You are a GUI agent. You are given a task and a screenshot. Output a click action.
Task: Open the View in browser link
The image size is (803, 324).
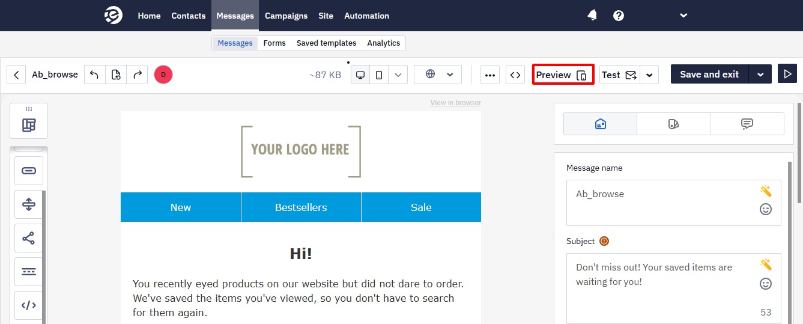pyautogui.click(x=455, y=103)
